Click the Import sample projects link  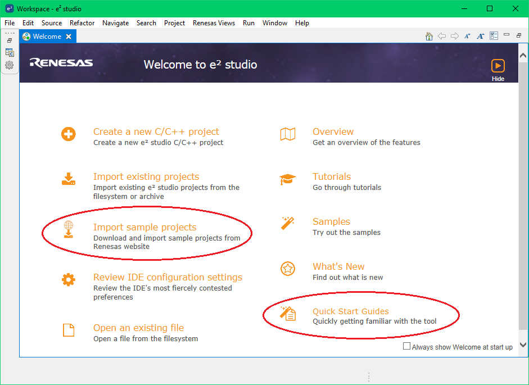coord(144,227)
